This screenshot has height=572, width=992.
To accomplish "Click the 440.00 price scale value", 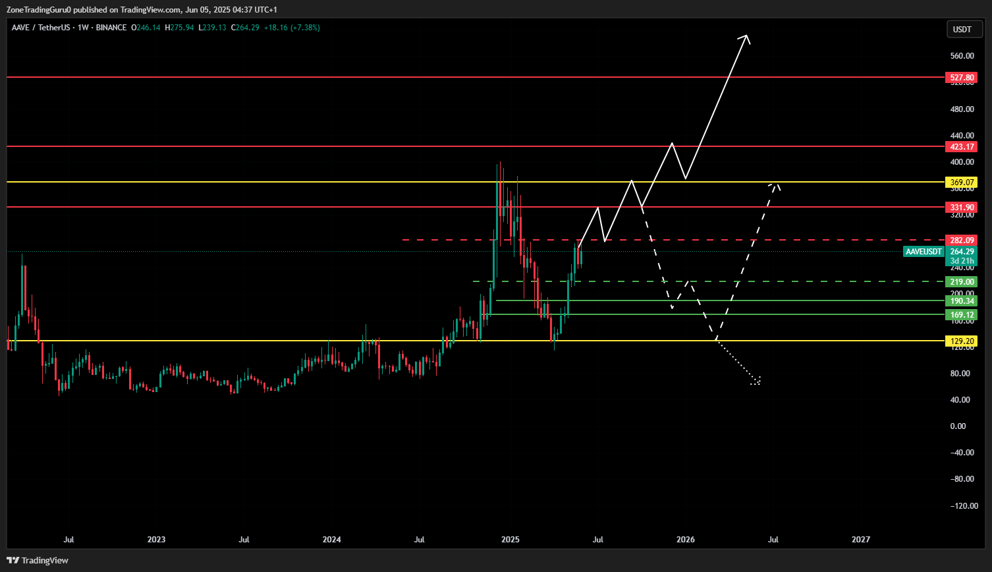I will 962,136.
